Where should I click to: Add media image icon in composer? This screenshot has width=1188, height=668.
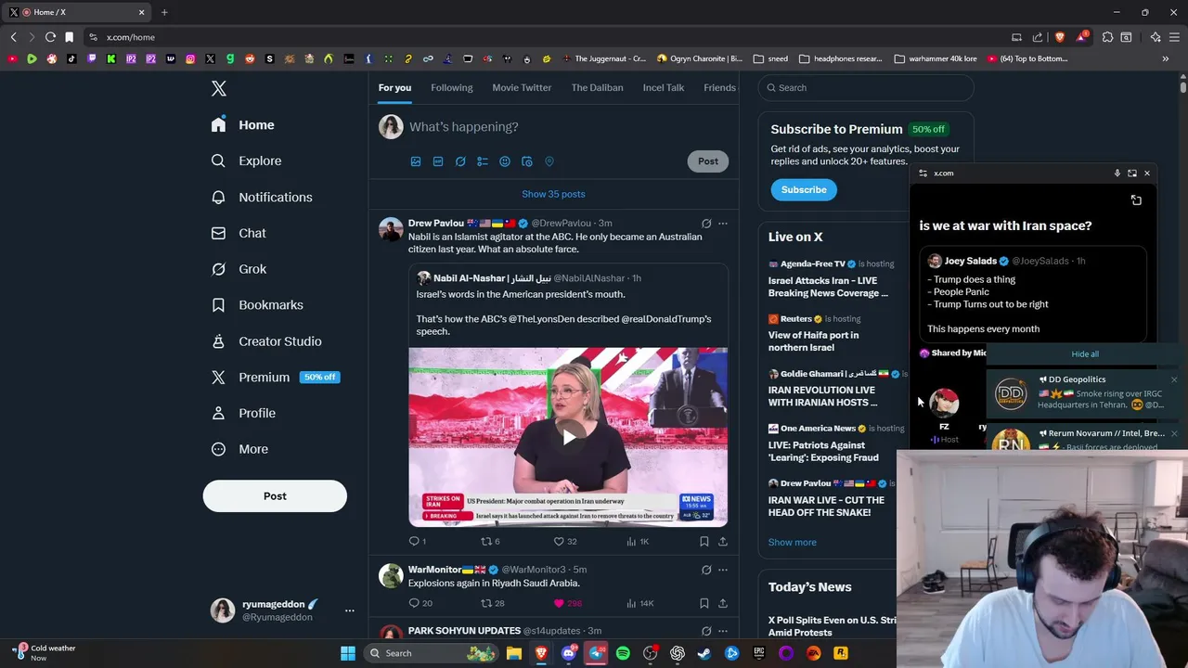tap(416, 161)
